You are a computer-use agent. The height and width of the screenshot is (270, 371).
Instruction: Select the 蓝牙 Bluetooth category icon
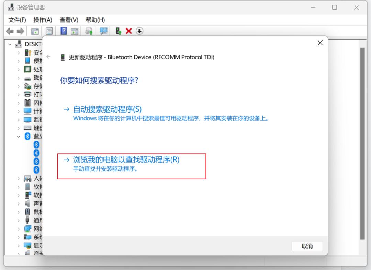click(27, 136)
